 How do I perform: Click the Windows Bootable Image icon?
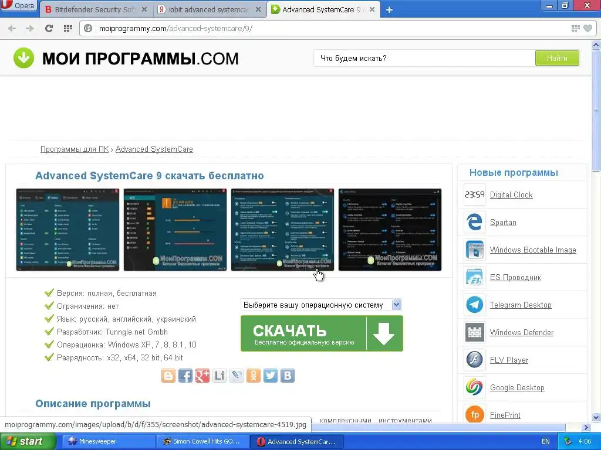pos(474,250)
